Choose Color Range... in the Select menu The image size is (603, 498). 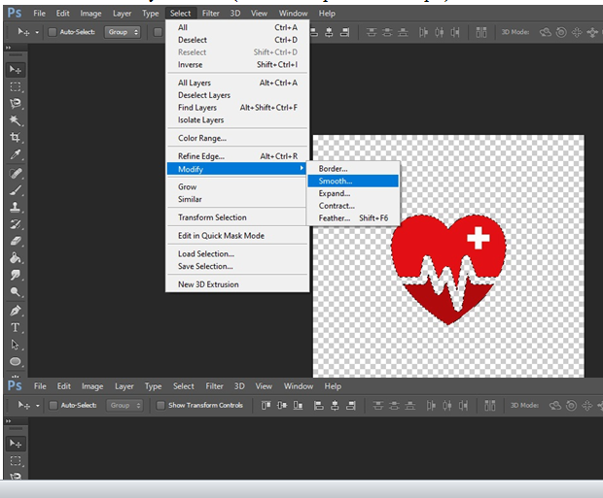tap(201, 138)
